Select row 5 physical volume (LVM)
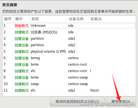Viewport: 138px width, 108px height. tap(69, 52)
